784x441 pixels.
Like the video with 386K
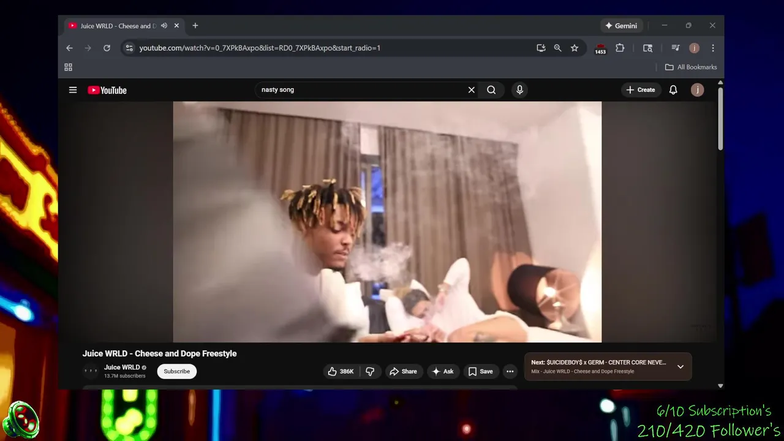[341, 371]
